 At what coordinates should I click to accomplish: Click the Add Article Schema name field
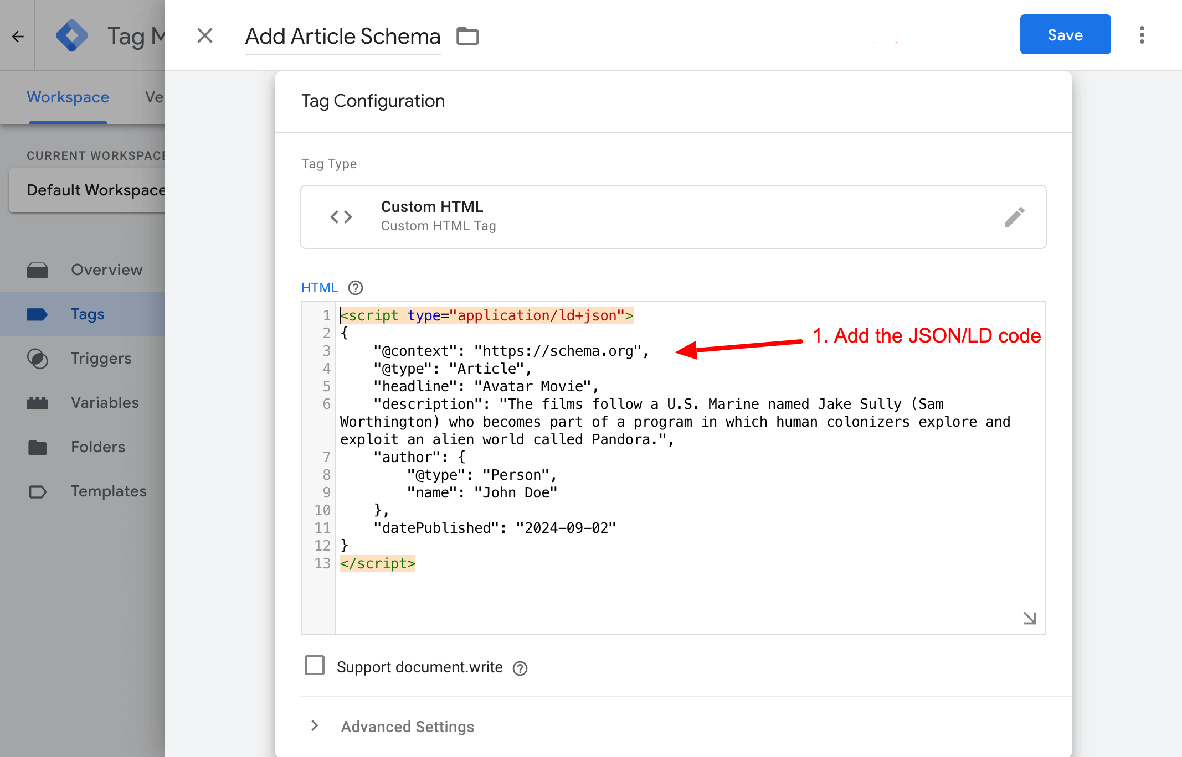(x=342, y=35)
